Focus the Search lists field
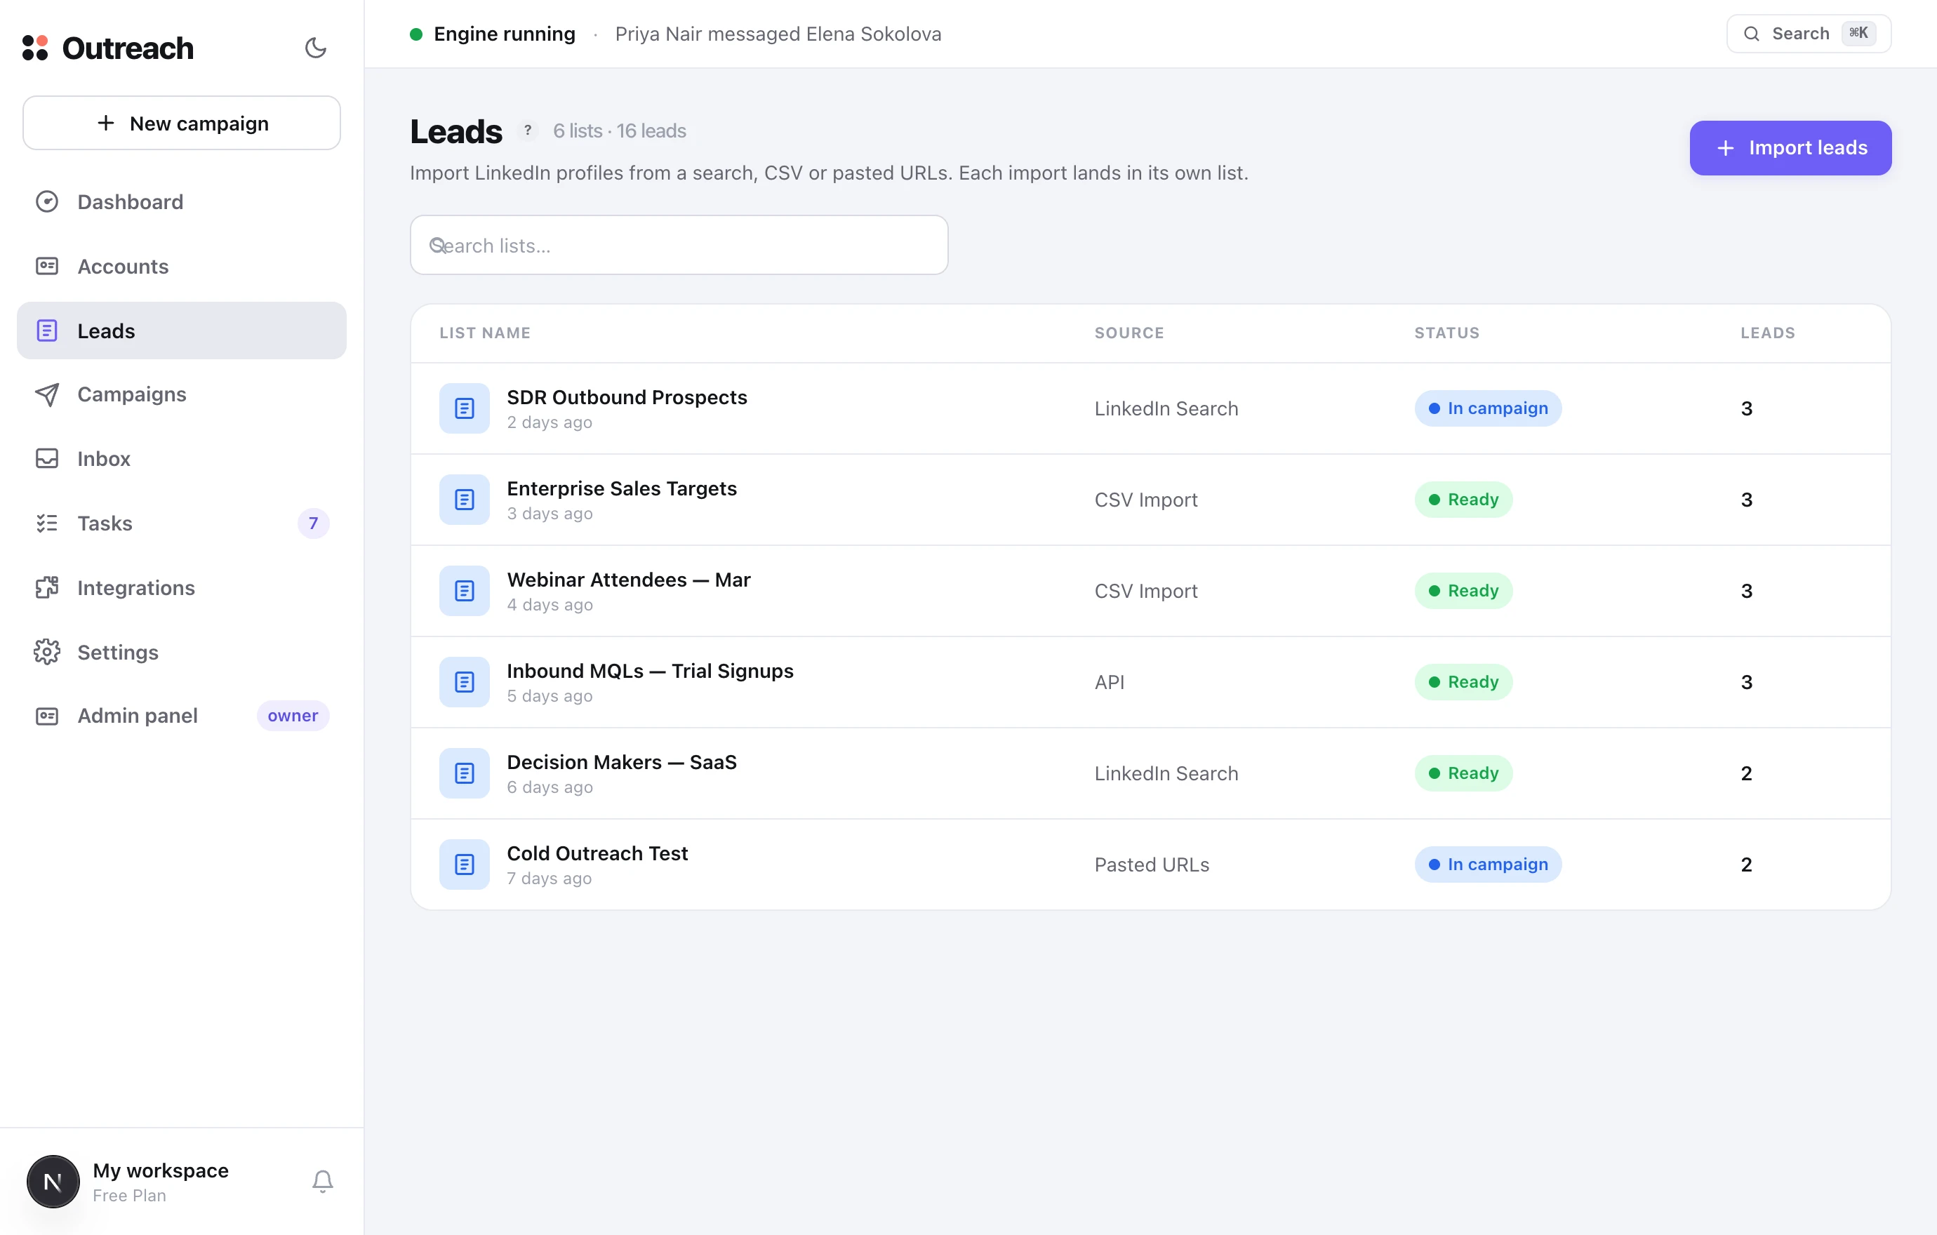This screenshot has width=1937, height=1235. [x=679, y=245]
